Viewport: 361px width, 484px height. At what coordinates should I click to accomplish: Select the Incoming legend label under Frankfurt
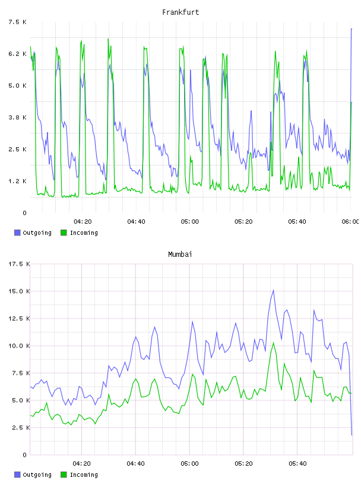coord(84,233)
